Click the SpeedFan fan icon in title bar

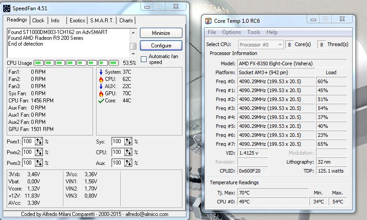point(7,8)
